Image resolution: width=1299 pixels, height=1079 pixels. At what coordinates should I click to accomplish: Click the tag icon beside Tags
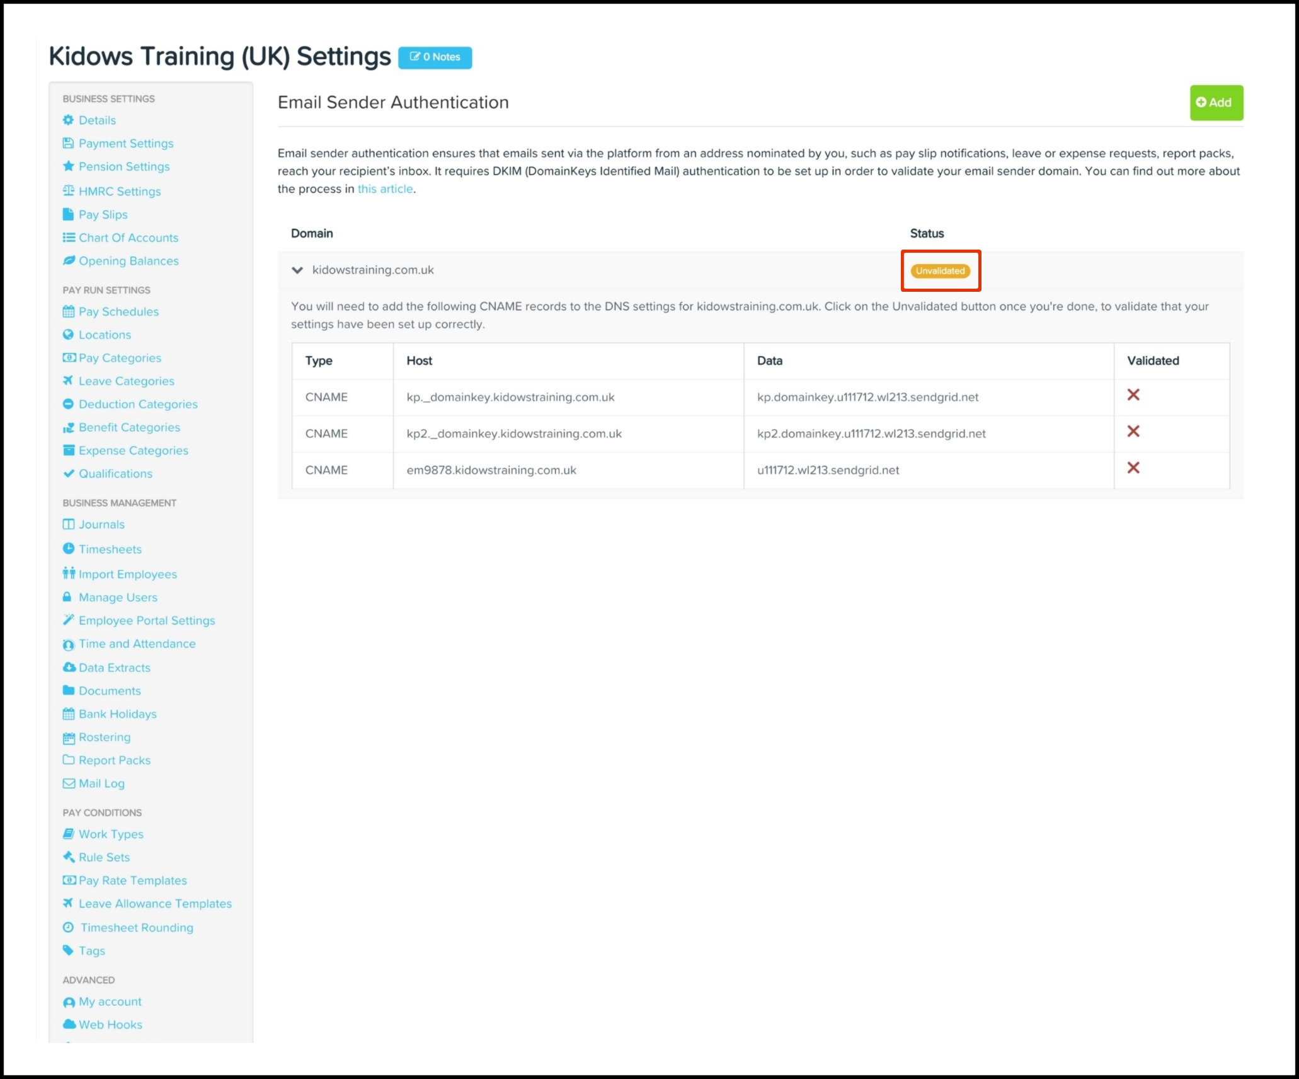pos(68,950)
